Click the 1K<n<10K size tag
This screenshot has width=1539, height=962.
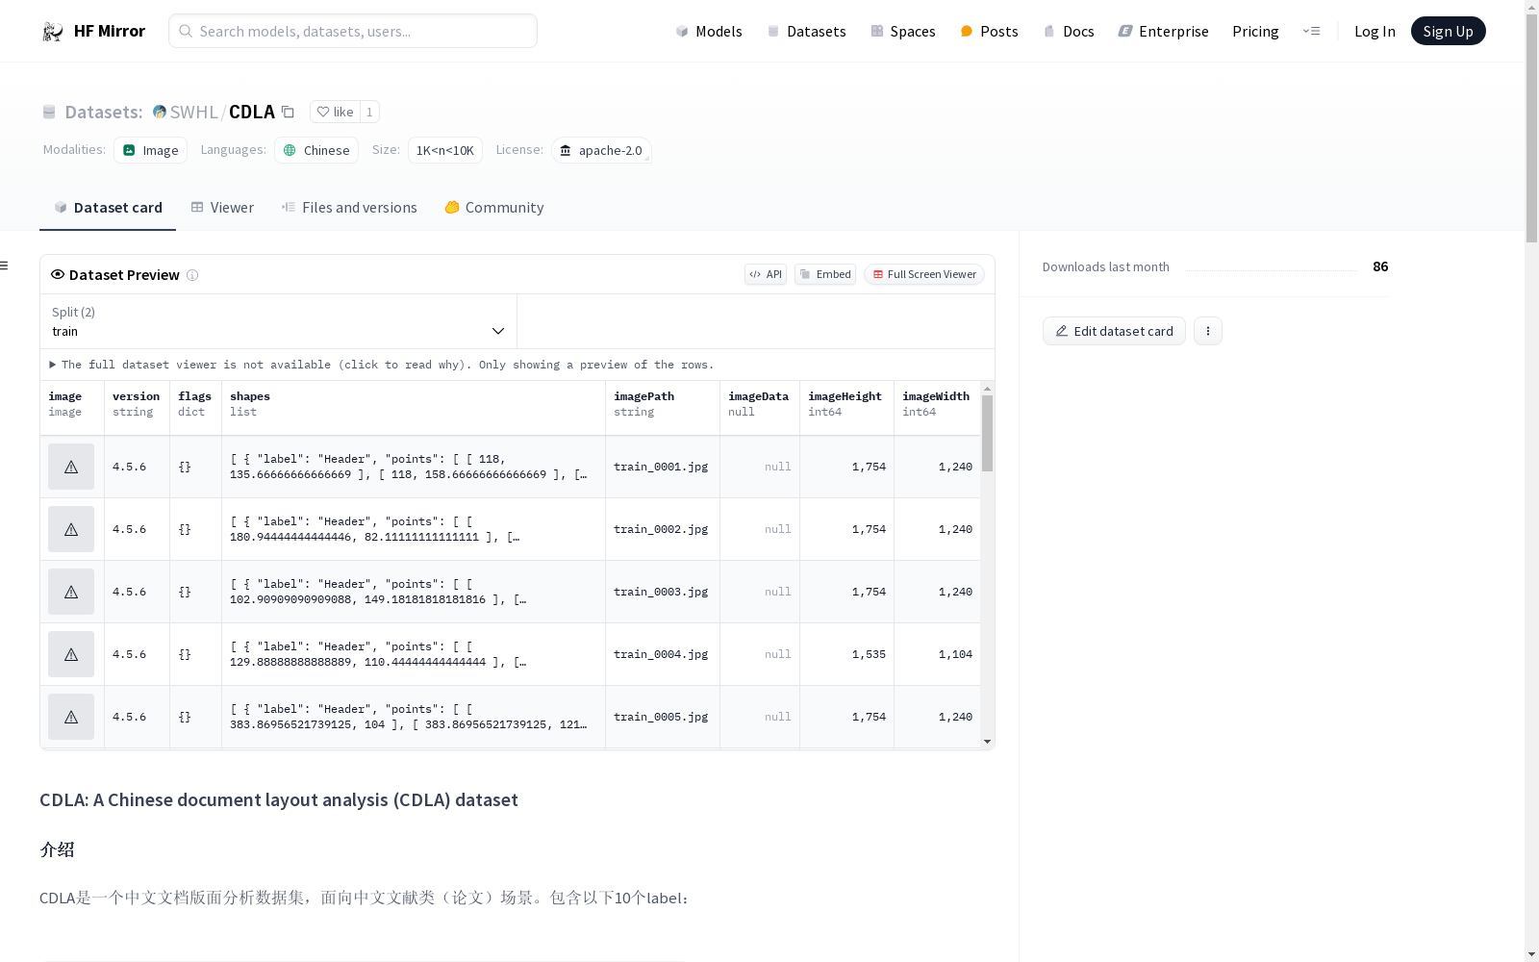[445, 150]
